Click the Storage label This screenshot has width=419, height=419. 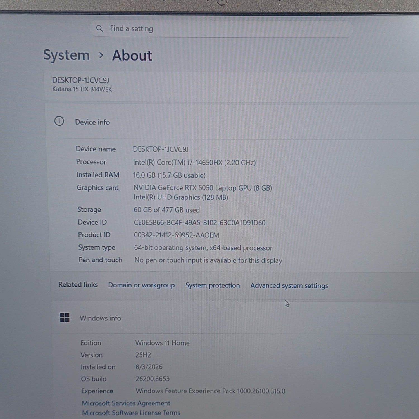pyautogui.click(x=89, y=209)
